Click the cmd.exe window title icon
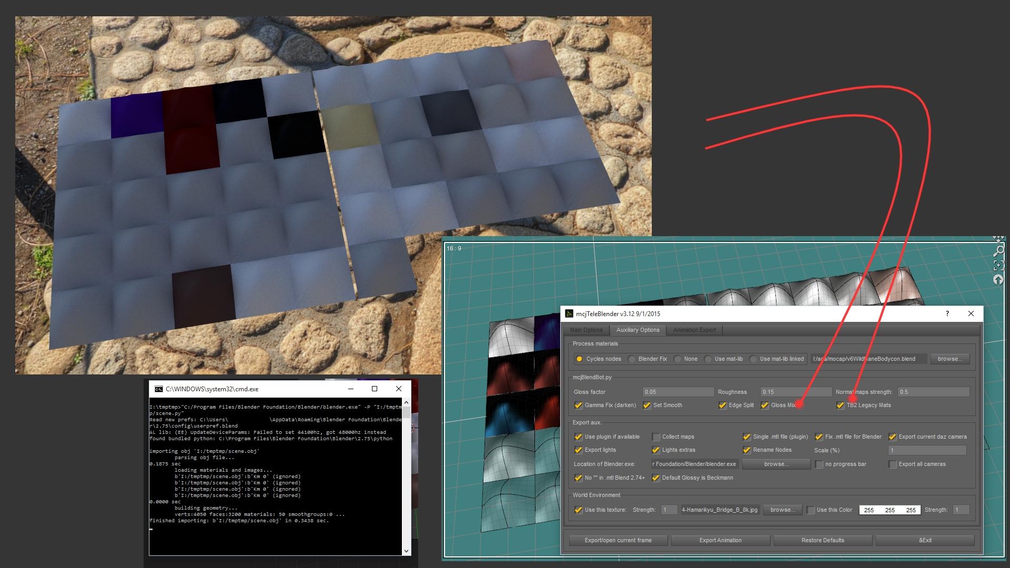 (x=158, y=389)
